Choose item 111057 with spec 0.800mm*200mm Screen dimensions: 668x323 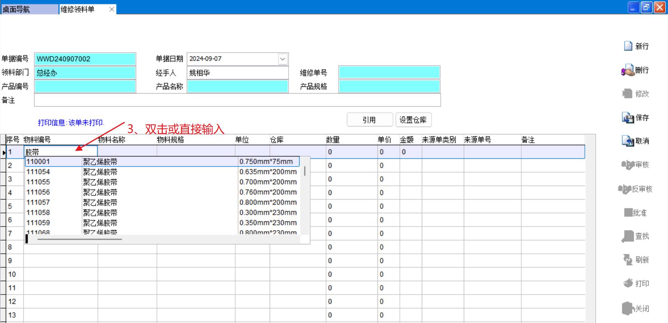point(38,202)
